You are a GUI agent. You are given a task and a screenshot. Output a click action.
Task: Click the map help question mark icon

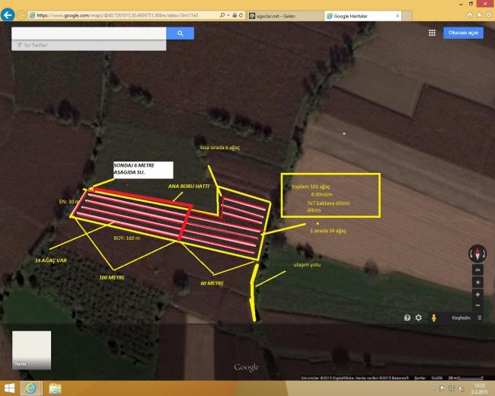tap(407, 318)
